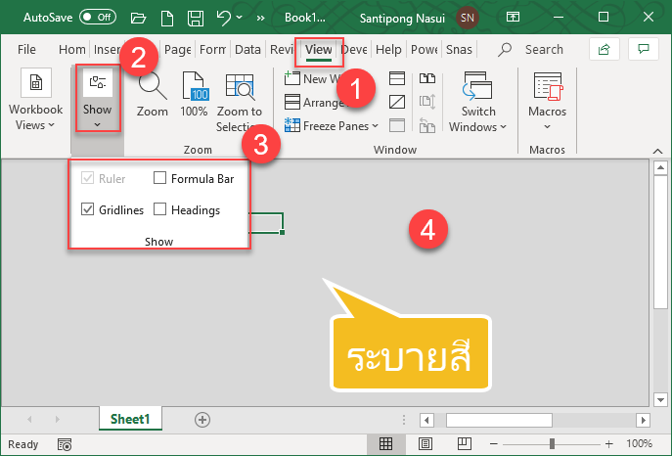Toggle AutoSave switch on
This screenshot has width=672, height=456.
pos(98,17)
